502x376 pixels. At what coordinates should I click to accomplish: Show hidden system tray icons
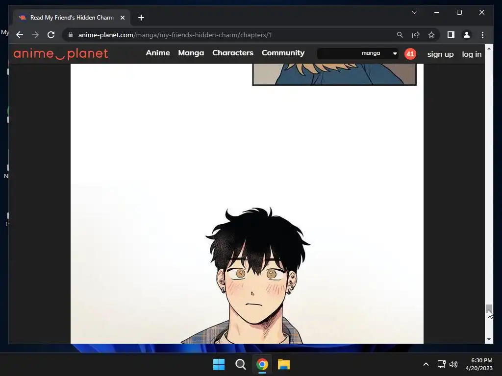(426, 364)
